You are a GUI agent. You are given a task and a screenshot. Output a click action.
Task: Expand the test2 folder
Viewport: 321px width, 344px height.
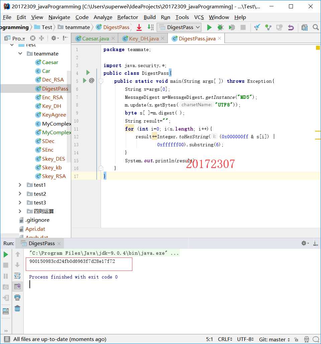tap(20, 194)
